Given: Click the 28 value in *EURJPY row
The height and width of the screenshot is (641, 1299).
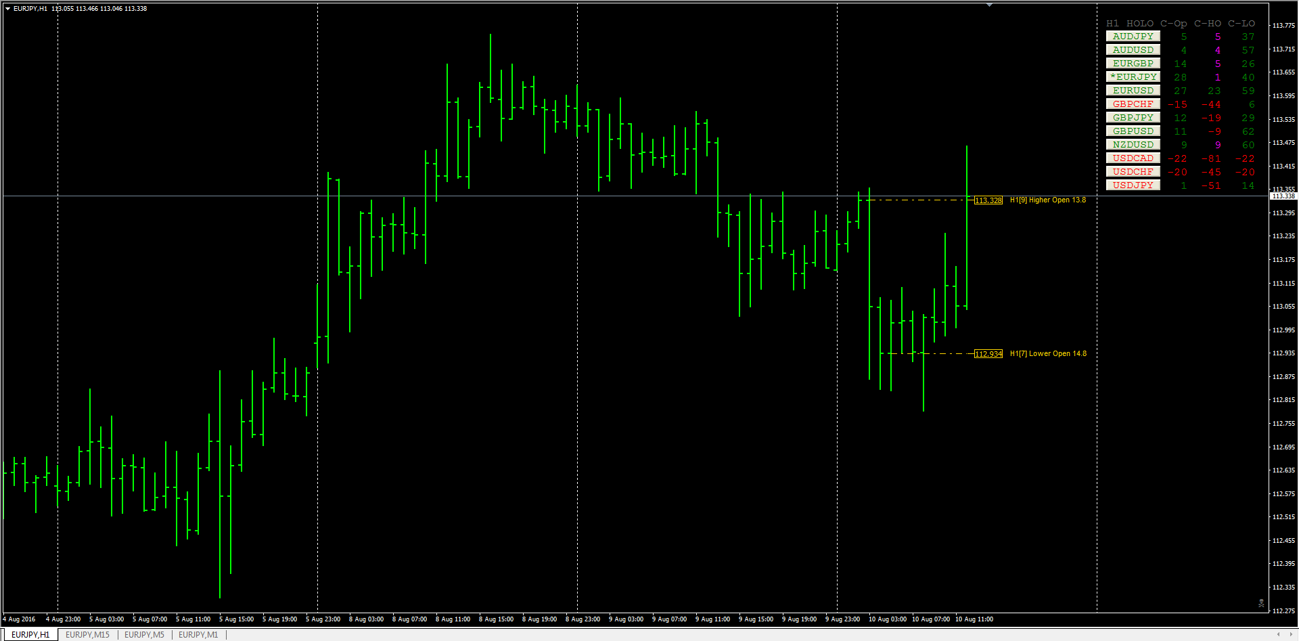Looking at the screenshot, I should click(x=1181, y=78).
